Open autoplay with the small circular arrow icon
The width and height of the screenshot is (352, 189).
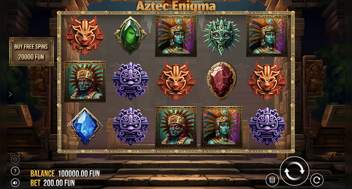[x=317, y=180]
